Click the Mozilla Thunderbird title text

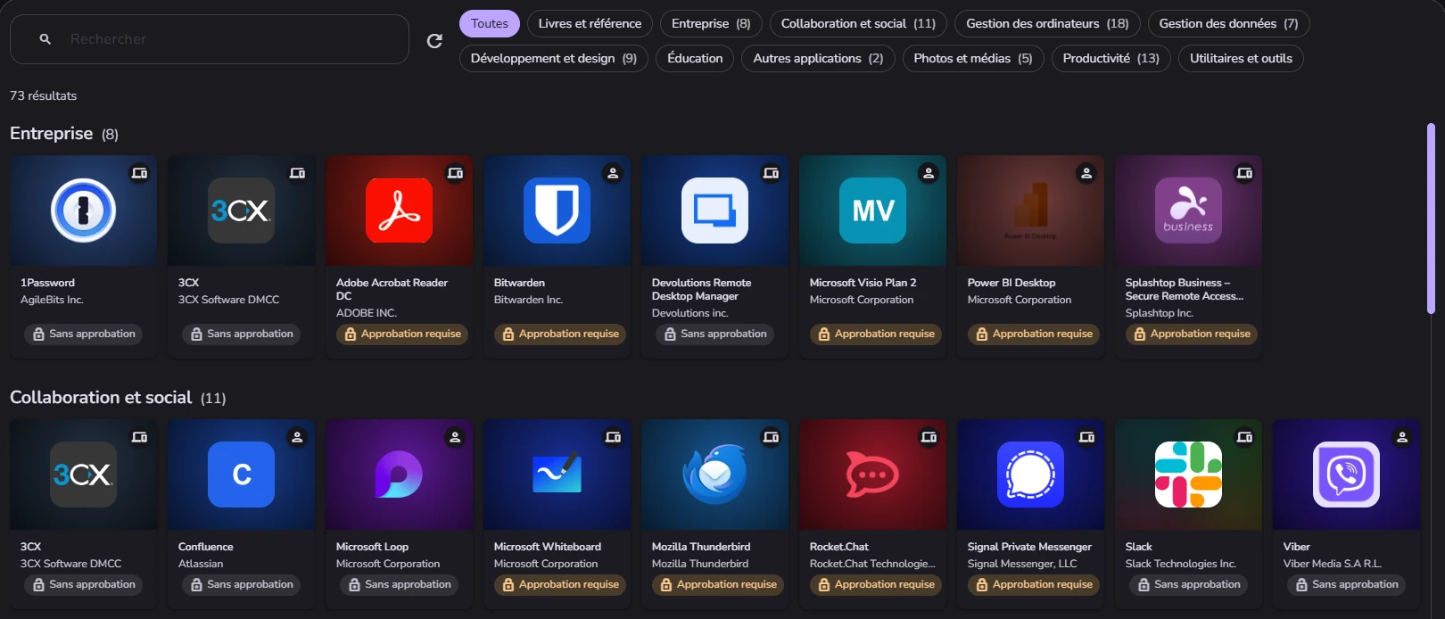[x=701, y=547]
